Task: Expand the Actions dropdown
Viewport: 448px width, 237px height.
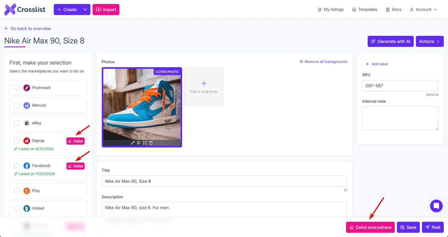Action: (x=430, y=41)
